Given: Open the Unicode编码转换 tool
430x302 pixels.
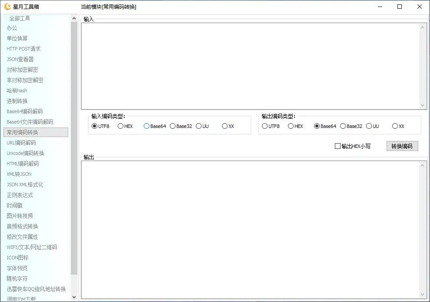Looking at the screenshot, I should pyautogui.click(x=25, y=153).
